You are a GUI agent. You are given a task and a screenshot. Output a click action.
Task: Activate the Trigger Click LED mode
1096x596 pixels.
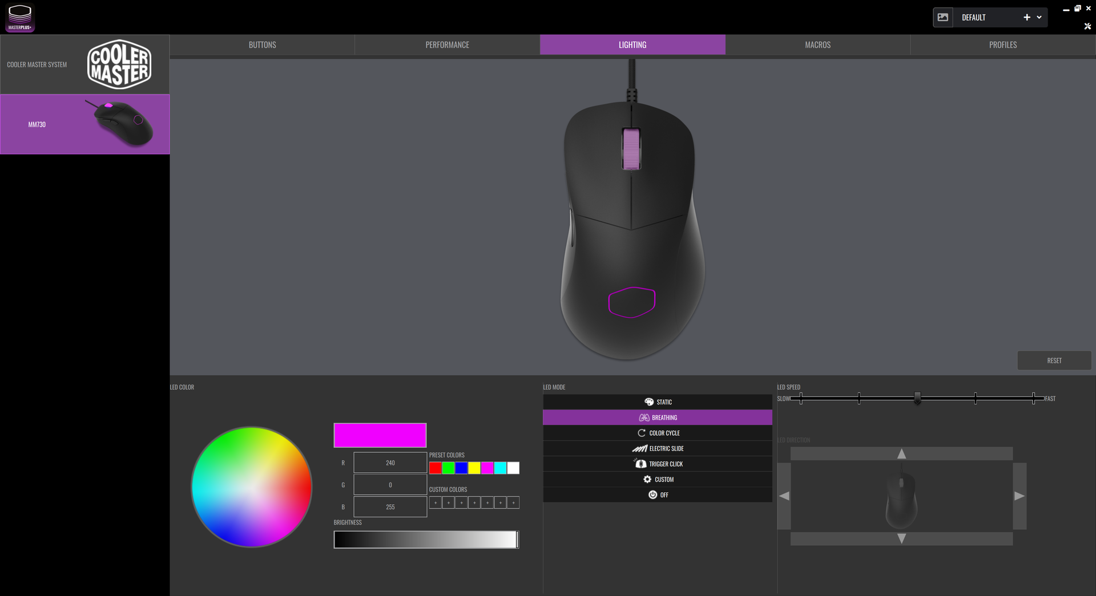coord(658,464)
